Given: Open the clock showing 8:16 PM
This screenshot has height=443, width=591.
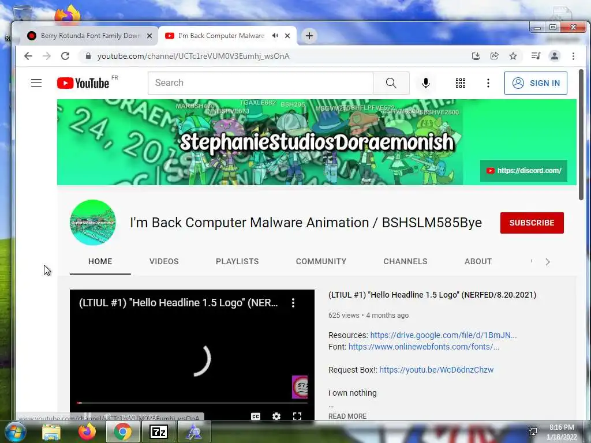Looking at the screenshot, I should [562, 432].
